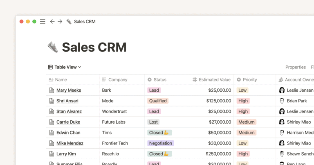Select the Company column header
The image size is (314, 165).
click(x=117, y=80)
